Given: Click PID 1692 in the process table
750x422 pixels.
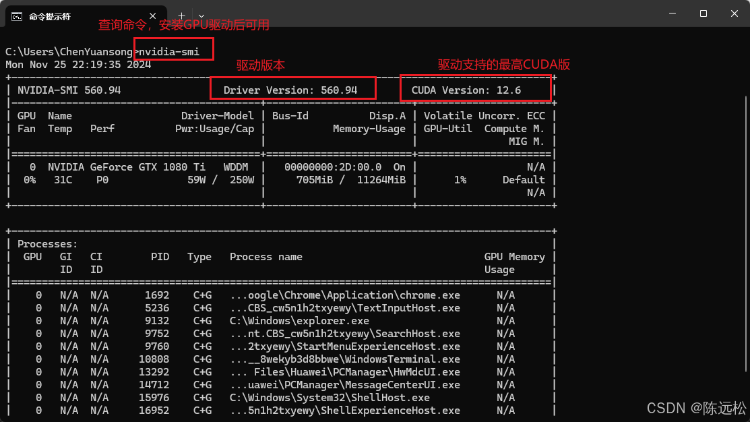Looking at the screenshot, I should point(157,295).
